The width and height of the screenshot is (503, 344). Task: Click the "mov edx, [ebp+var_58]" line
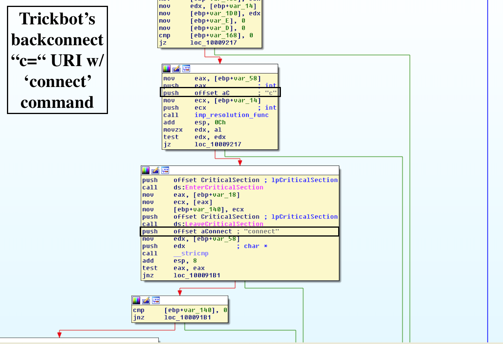(x=191, y=239)
